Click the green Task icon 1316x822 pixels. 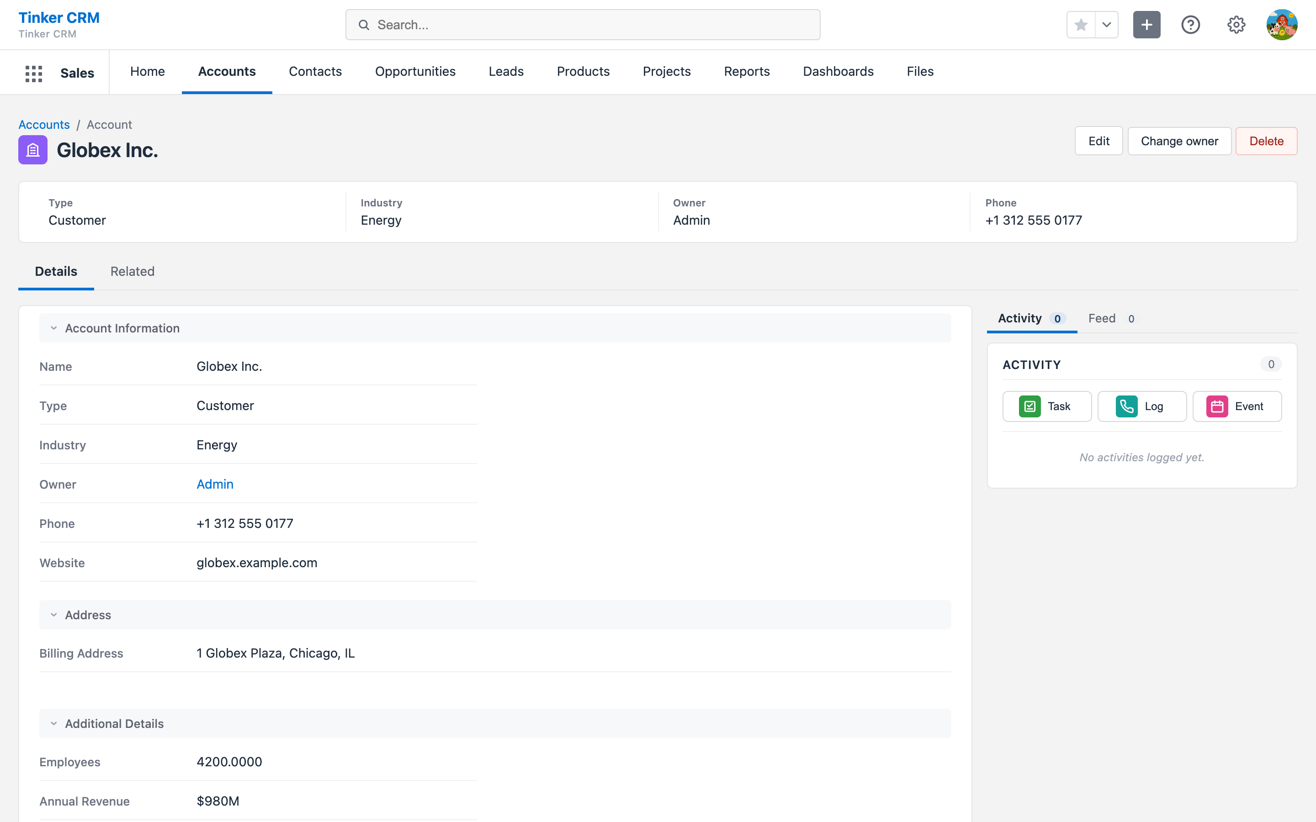pyautogui.click(x=1029, y=406)
